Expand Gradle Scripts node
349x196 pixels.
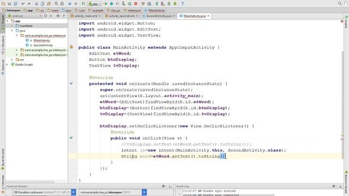click(7, 64)
